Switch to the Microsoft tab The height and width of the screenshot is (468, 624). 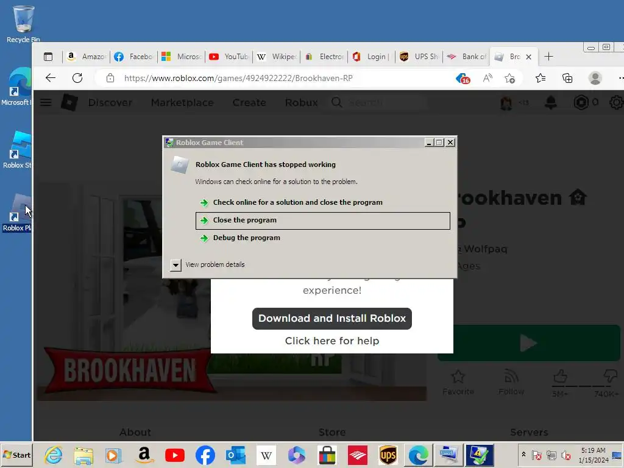pos(181,57)
